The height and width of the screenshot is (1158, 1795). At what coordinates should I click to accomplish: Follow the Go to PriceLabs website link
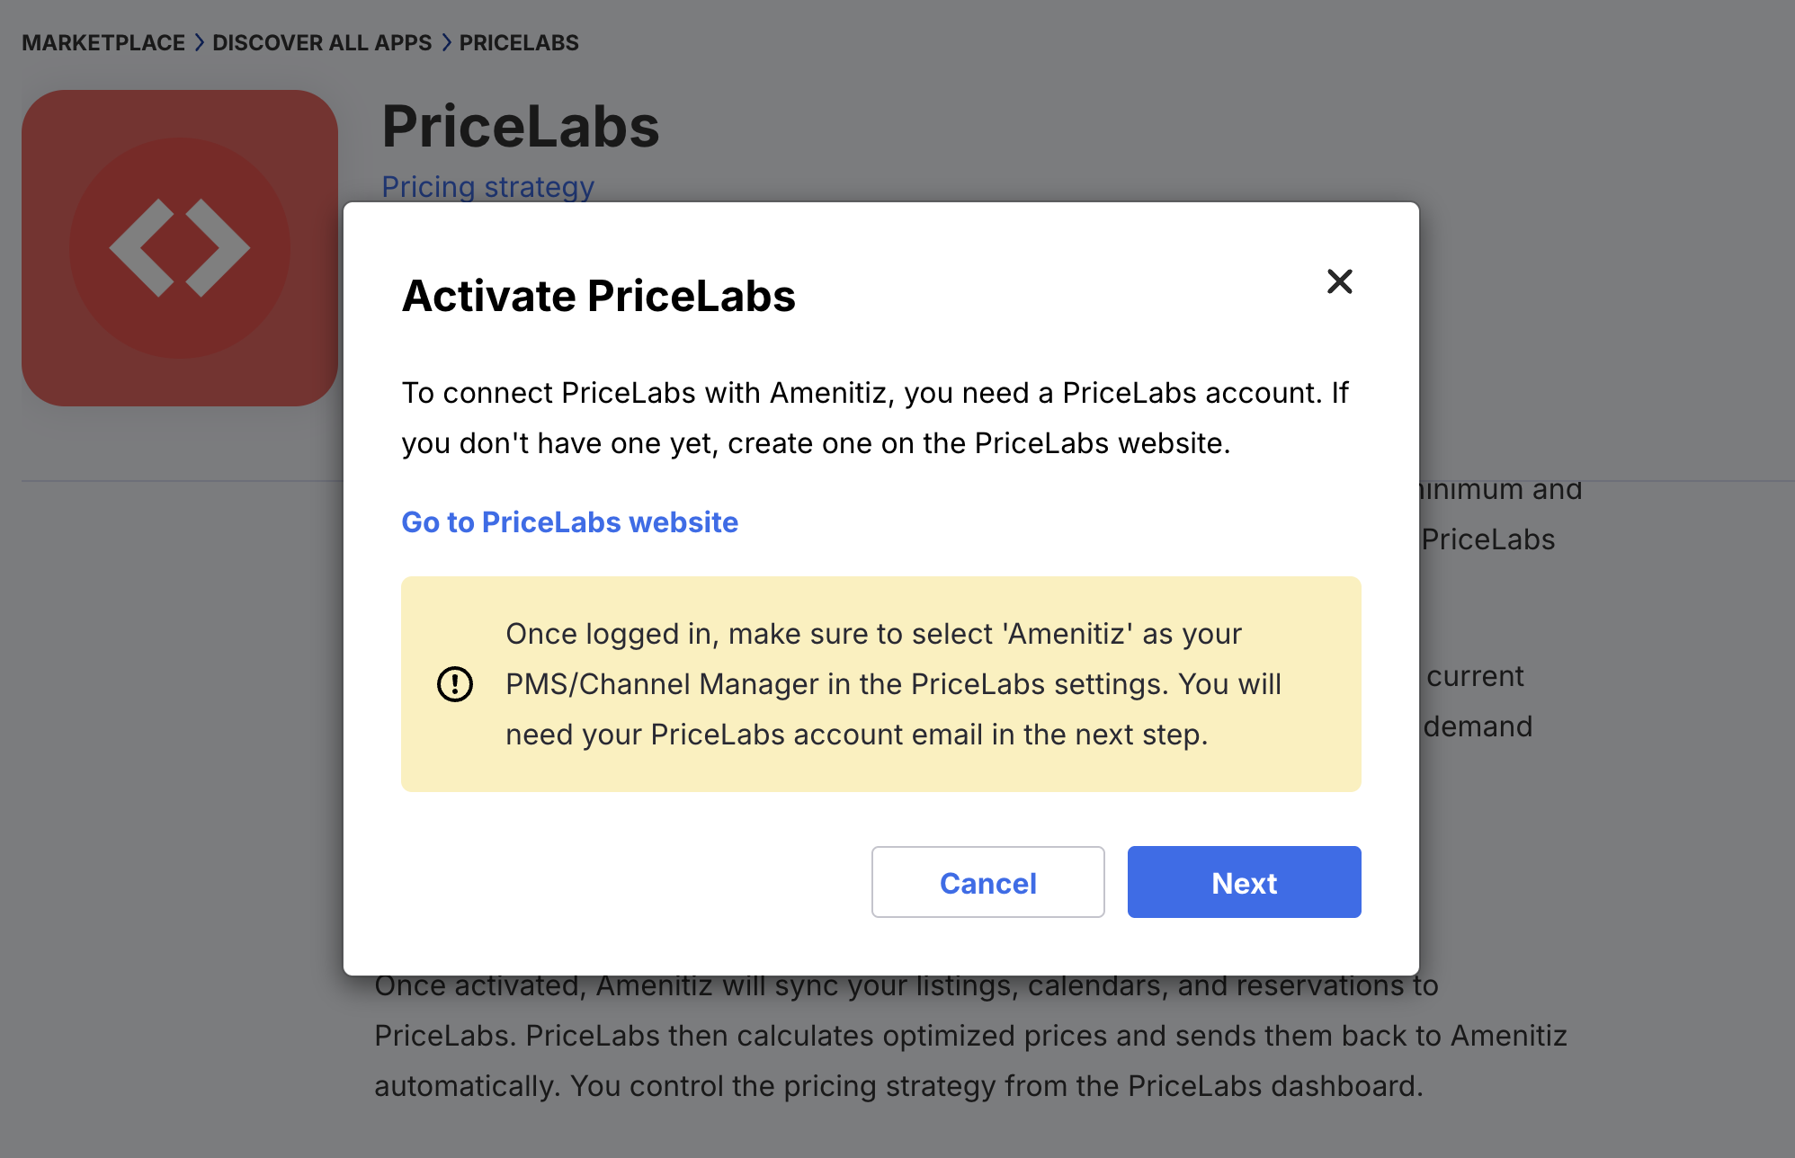pyautogui.click(x=569, y=522)
